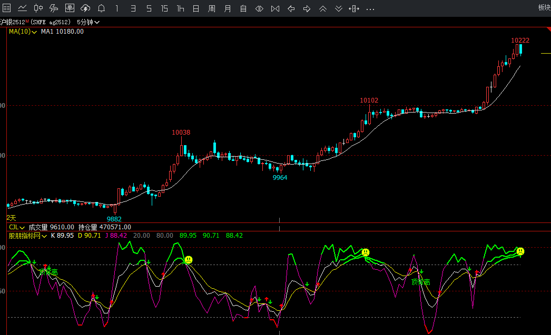
Task: Click the 2天 label at chart bottom-left
Action: (11, 218)
